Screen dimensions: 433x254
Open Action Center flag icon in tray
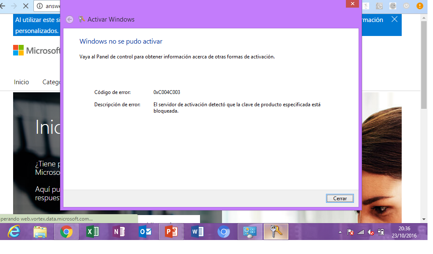click(x=351, y=232)
